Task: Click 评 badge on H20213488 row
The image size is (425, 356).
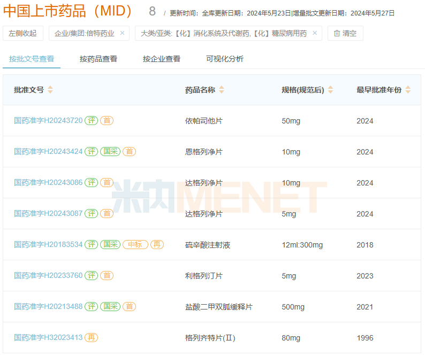Action: tap(92, 306)
